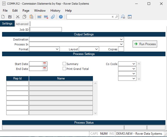Click the Run Process button
Screen dimensions: 167x137
[145, 44]
